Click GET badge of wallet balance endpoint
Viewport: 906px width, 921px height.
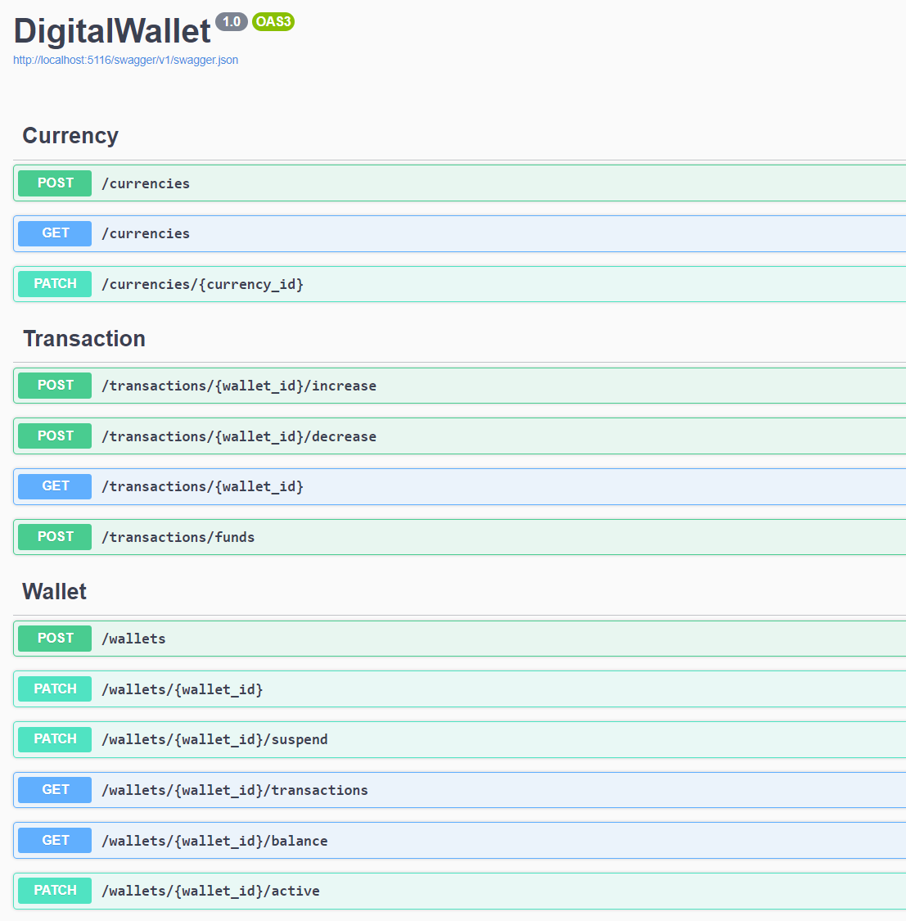[55, 841]
